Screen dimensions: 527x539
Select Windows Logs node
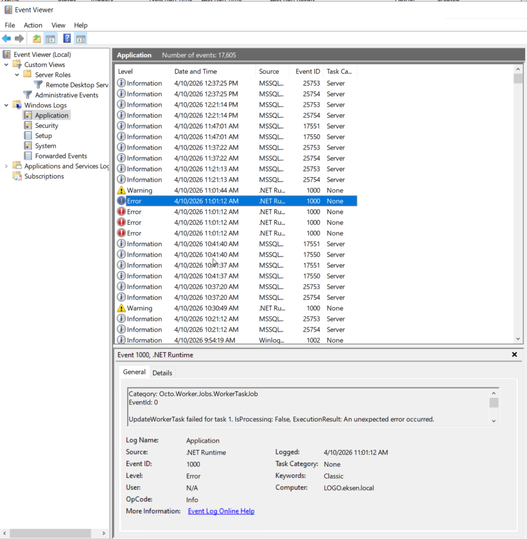coord(45,105)
